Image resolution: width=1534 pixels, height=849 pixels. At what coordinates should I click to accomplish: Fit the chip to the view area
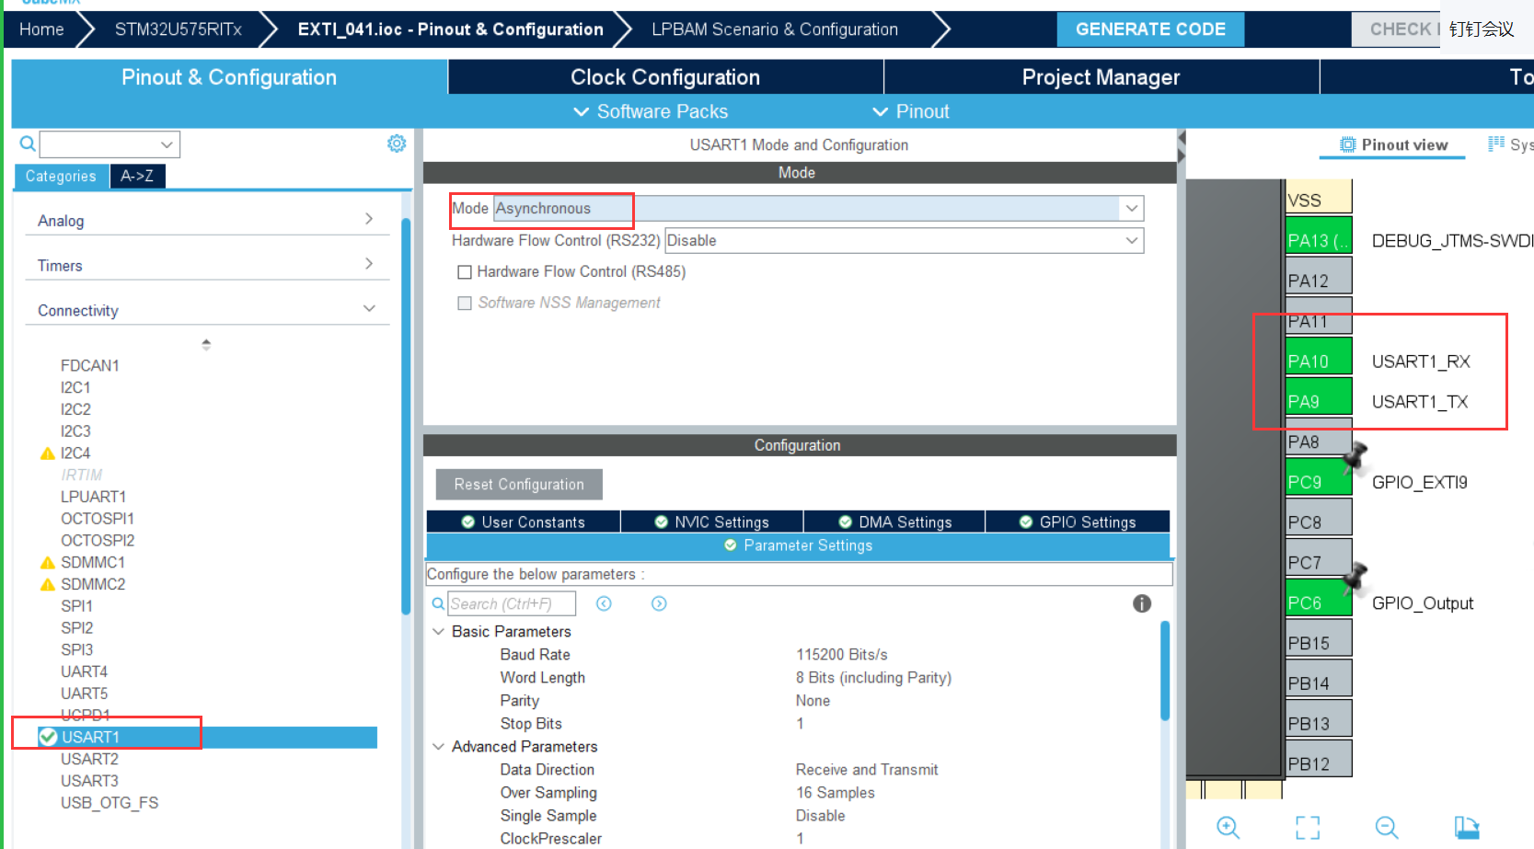(x=1308, y=827)
